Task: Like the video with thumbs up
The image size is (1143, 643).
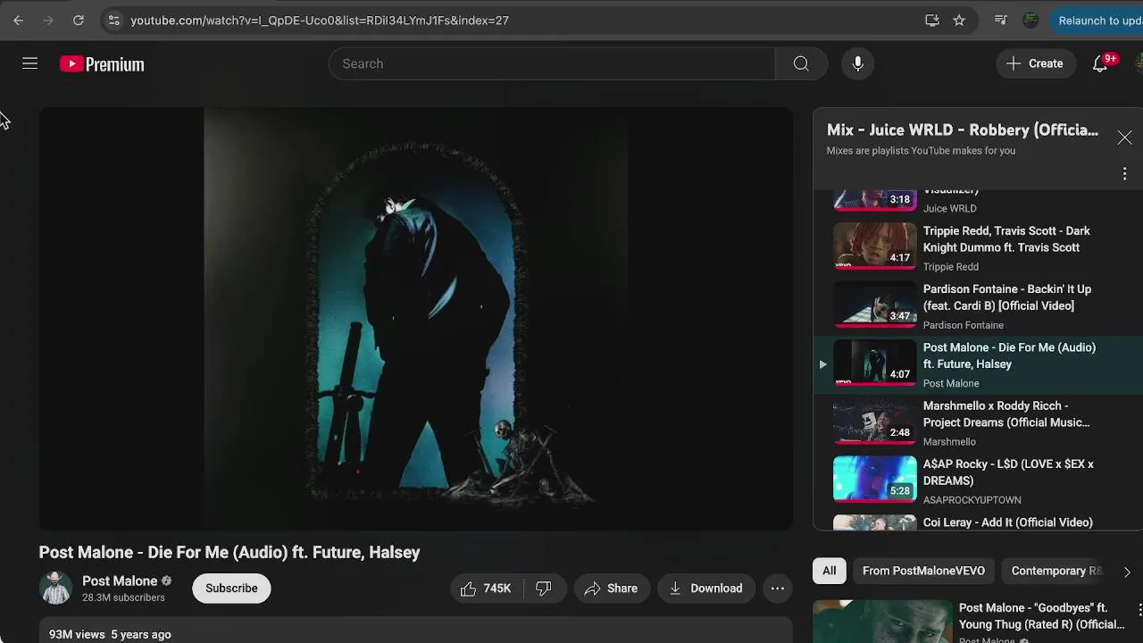Action: pos(485,588)
